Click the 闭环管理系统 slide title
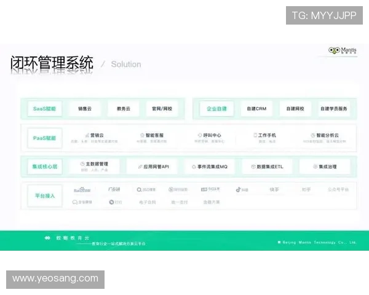The image size is (369, 295). point(52,63)
